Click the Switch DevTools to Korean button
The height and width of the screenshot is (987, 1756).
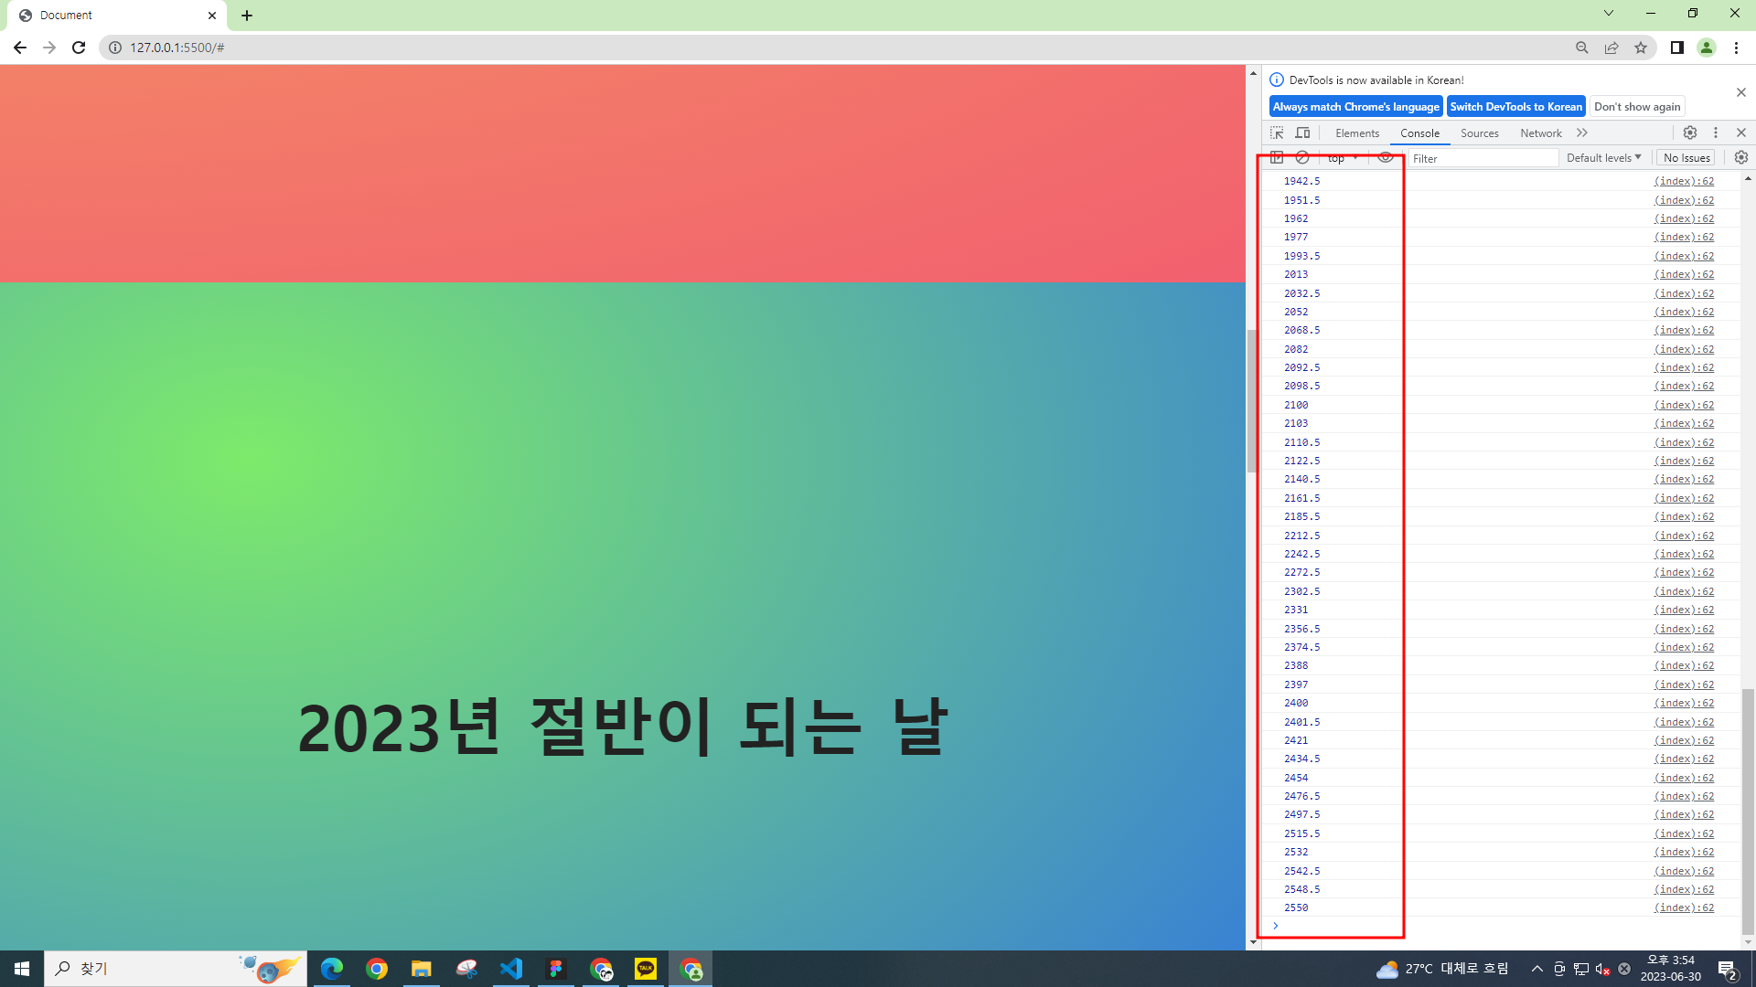tap(1515, 107)
